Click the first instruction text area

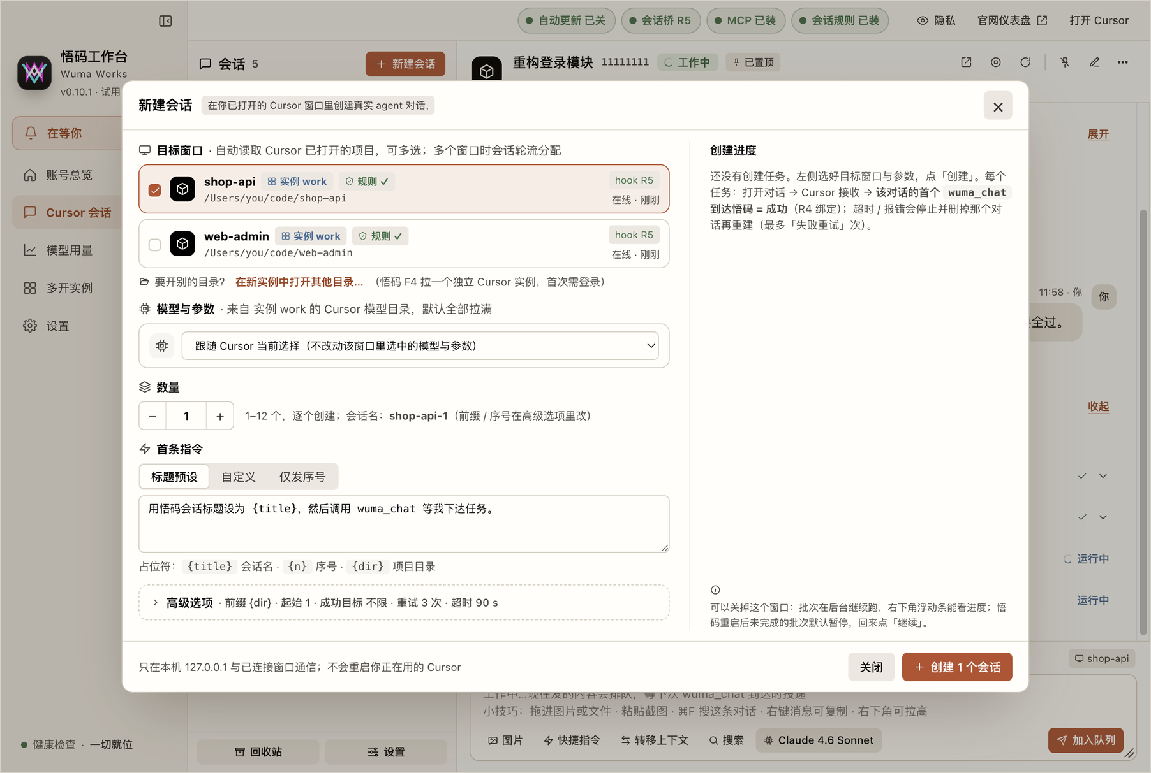(x=404, y=524)
